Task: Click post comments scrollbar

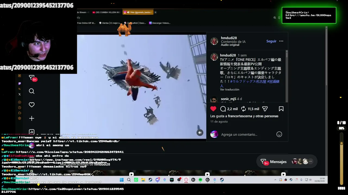Action: pyautogui.click(x=287, y=76)
